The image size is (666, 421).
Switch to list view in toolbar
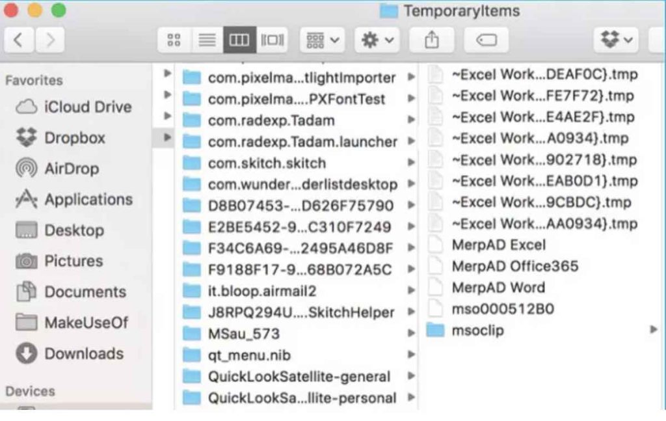coord(207,40)
